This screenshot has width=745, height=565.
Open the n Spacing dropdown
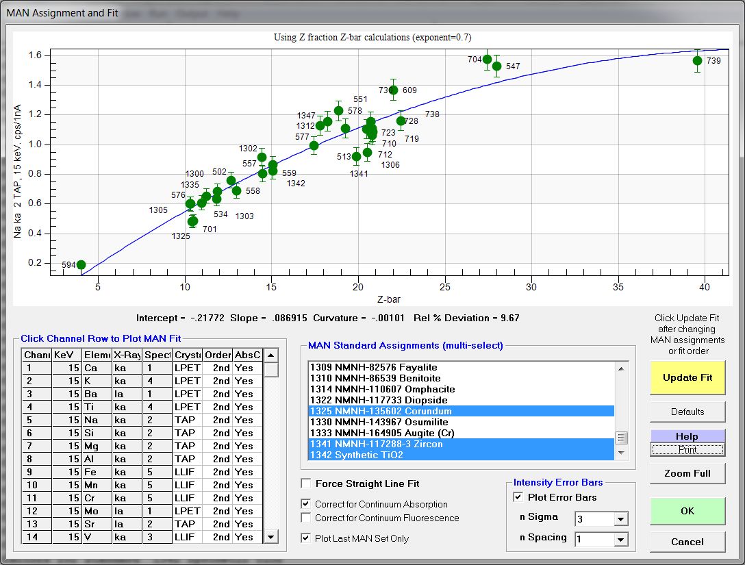620,540
